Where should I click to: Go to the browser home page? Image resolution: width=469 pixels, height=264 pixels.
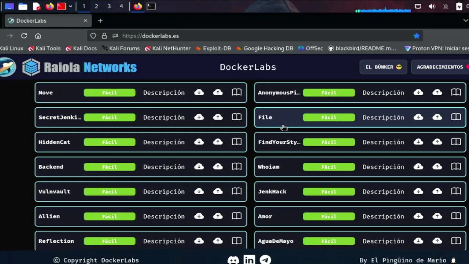[x=38, y=36]
